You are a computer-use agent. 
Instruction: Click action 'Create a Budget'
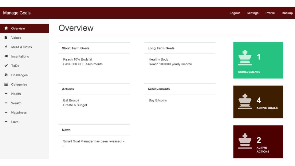pyautogui.click(x=75, y=105)
